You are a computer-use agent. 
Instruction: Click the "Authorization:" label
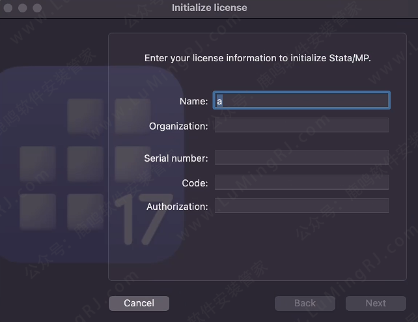[177, 207]
